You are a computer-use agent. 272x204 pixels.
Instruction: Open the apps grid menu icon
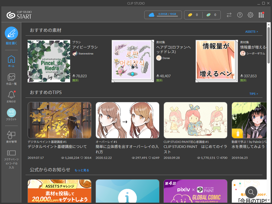[x=261, y=15]
